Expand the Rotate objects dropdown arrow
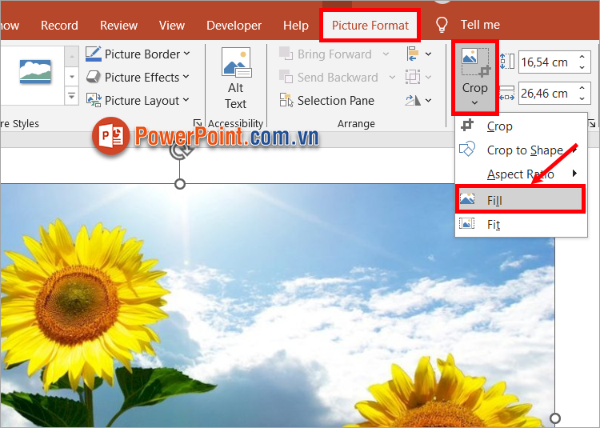 pos(428,100)
